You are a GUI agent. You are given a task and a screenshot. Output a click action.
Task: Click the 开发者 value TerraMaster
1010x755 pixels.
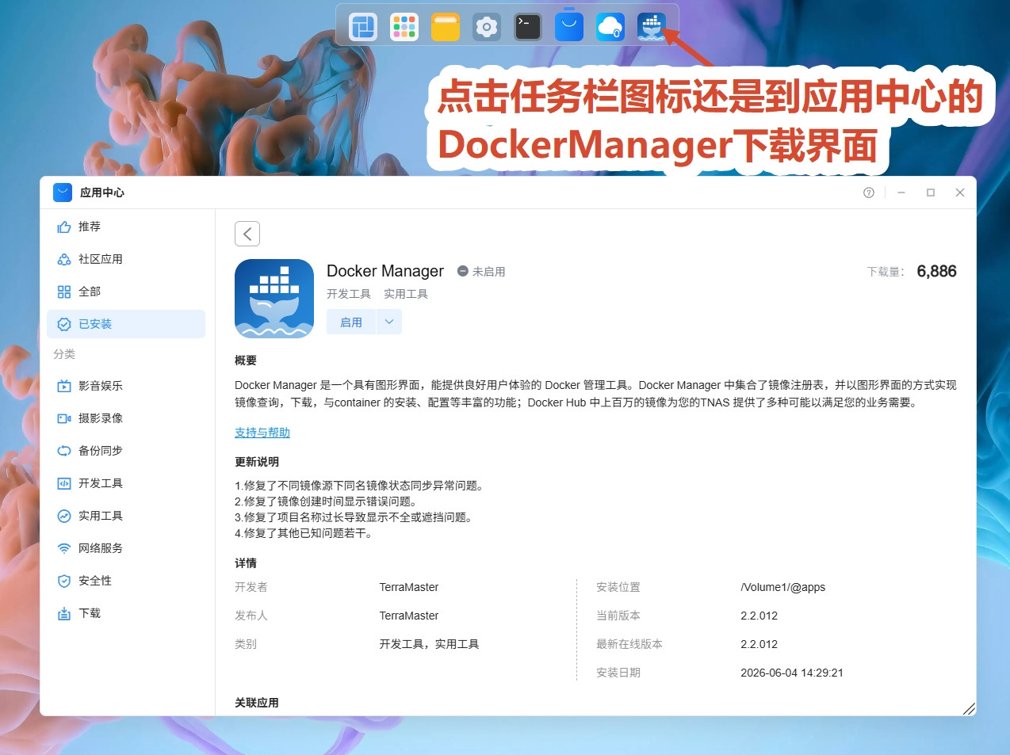409,587
